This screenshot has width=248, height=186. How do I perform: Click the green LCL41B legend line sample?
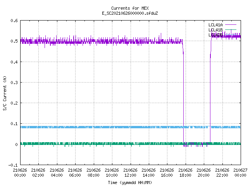click(231, 29)
